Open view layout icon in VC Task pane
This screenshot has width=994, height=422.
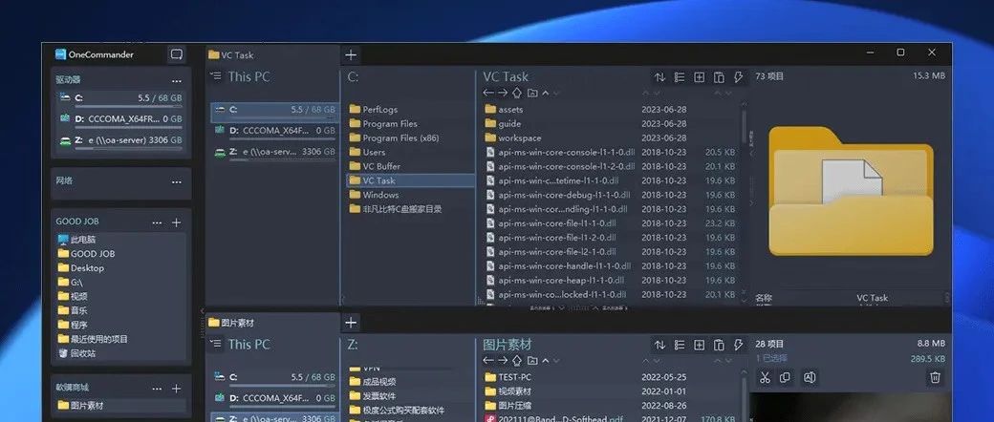(680, 77)
